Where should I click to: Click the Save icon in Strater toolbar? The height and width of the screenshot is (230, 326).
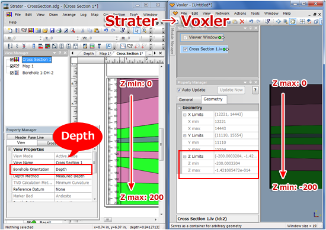click(x=52, y=31)
